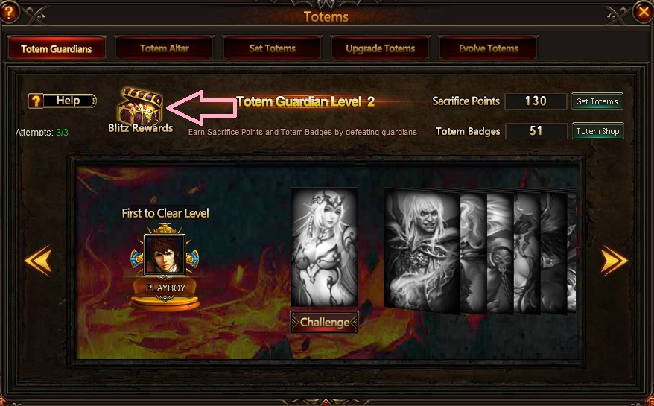Click the Help button label

(69, 101)
